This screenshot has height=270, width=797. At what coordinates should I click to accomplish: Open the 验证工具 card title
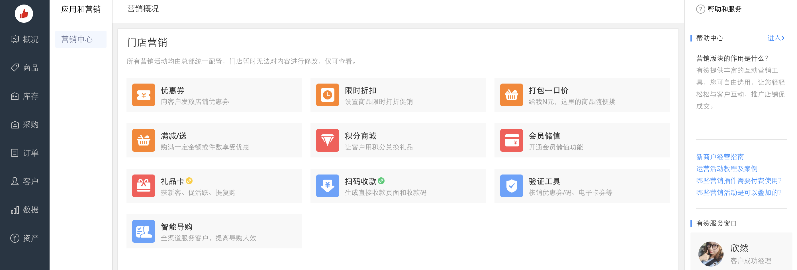545,181
